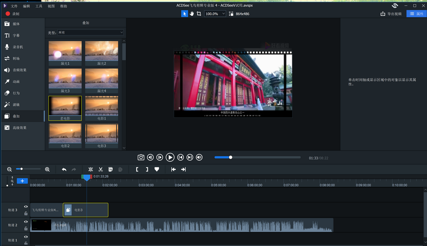
Task: Click the overlay list scroll-up arrow
Action: (x=124, y=41)
